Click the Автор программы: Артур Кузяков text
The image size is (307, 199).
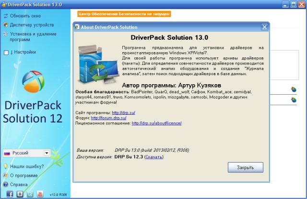tap(172, 85)
